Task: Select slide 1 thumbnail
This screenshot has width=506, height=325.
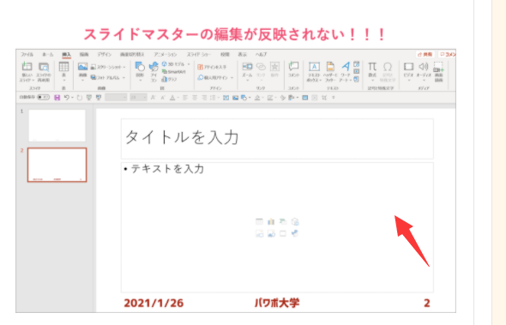Action: click(57, 125)
